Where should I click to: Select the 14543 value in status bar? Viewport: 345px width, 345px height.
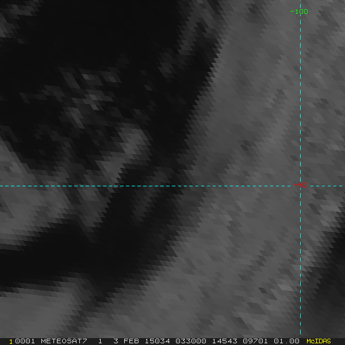pyautogui.click(x=225, y=341)
